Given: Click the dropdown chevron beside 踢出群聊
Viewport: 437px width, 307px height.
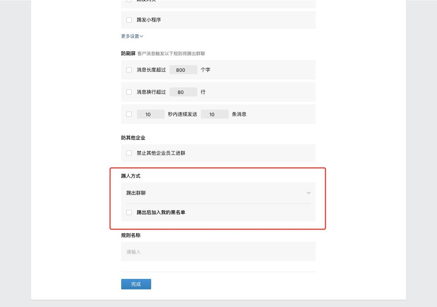Looking at the screenshot, I should click(x=308, y=193).
